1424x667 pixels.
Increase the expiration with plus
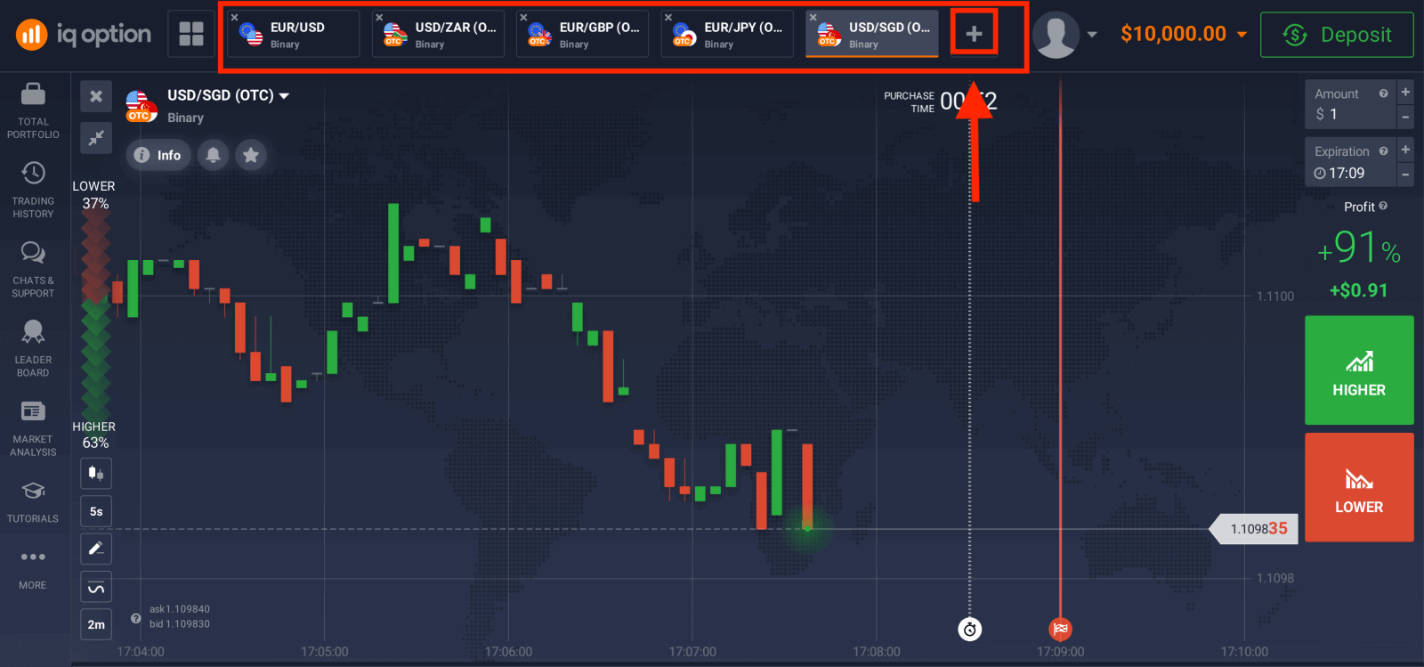pos(1405,150)
